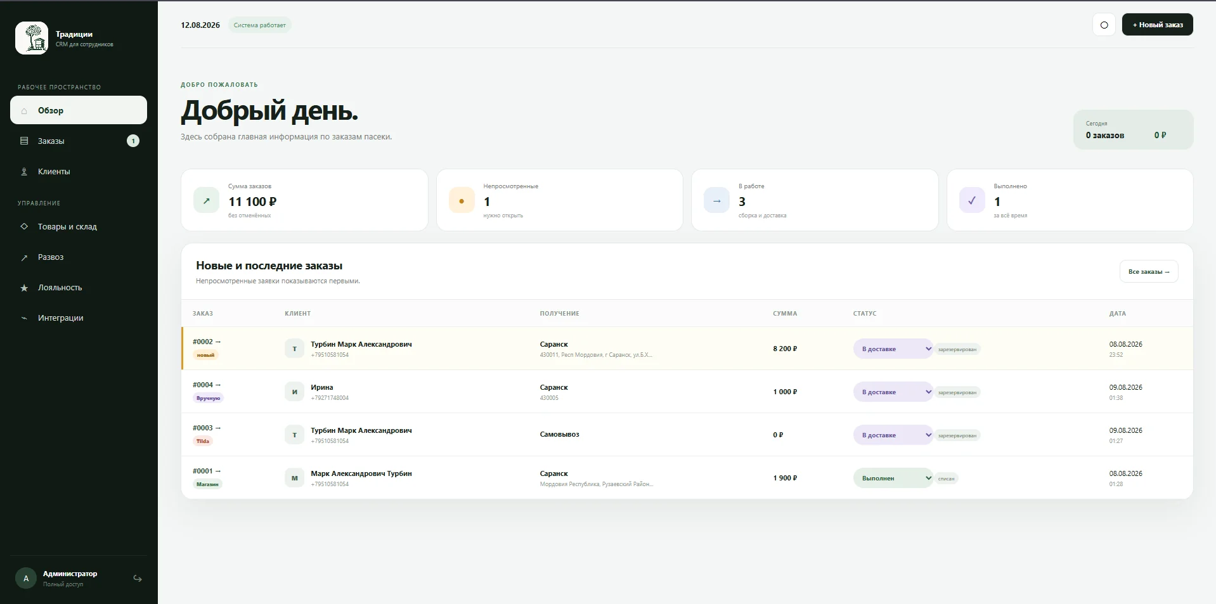Screen dimensions: 1216x604
Task: Click the 8 200 ₽ sum cell
Action: coord(785,349)
